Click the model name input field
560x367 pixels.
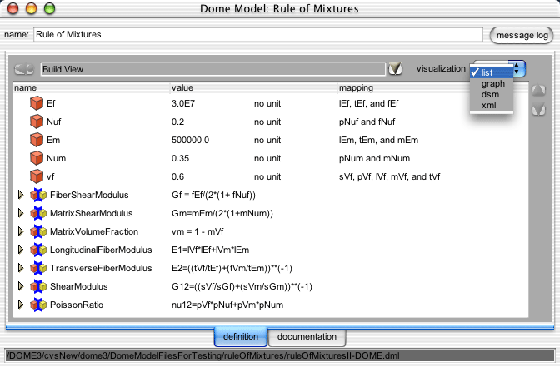click(x=258, y=34)
